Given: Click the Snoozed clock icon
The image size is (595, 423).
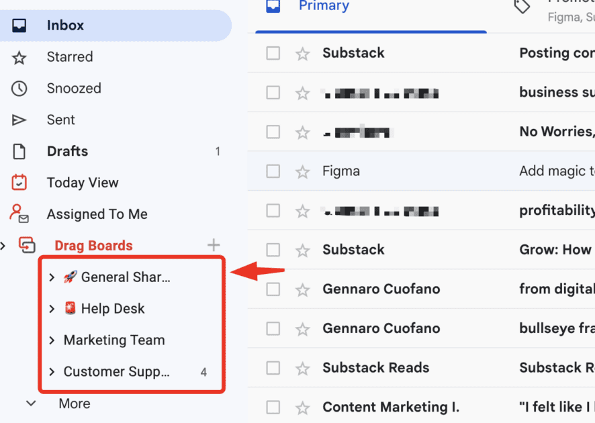Looking at the screenshot, I should coord(19,89).
